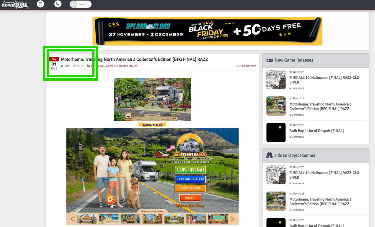Open author Razz's profile link
Screen dimensions: 375x227
click(x=67, y=66)
